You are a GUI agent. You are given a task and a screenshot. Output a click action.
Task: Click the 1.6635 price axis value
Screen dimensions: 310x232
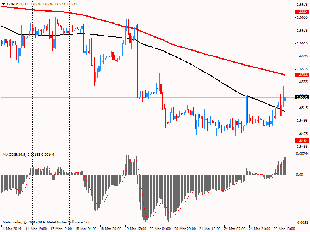point(302,31)
